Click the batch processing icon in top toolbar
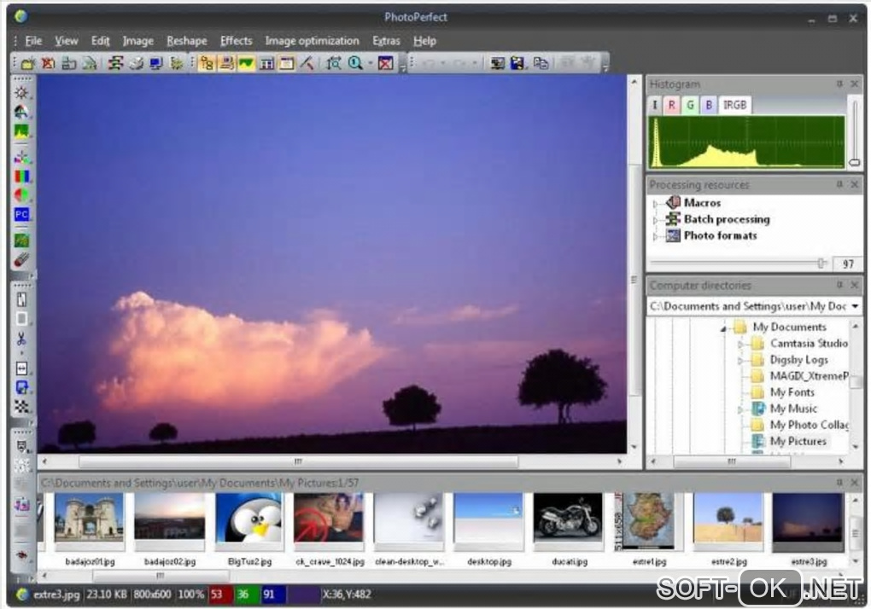871x609 pixels. coord(115,63)
